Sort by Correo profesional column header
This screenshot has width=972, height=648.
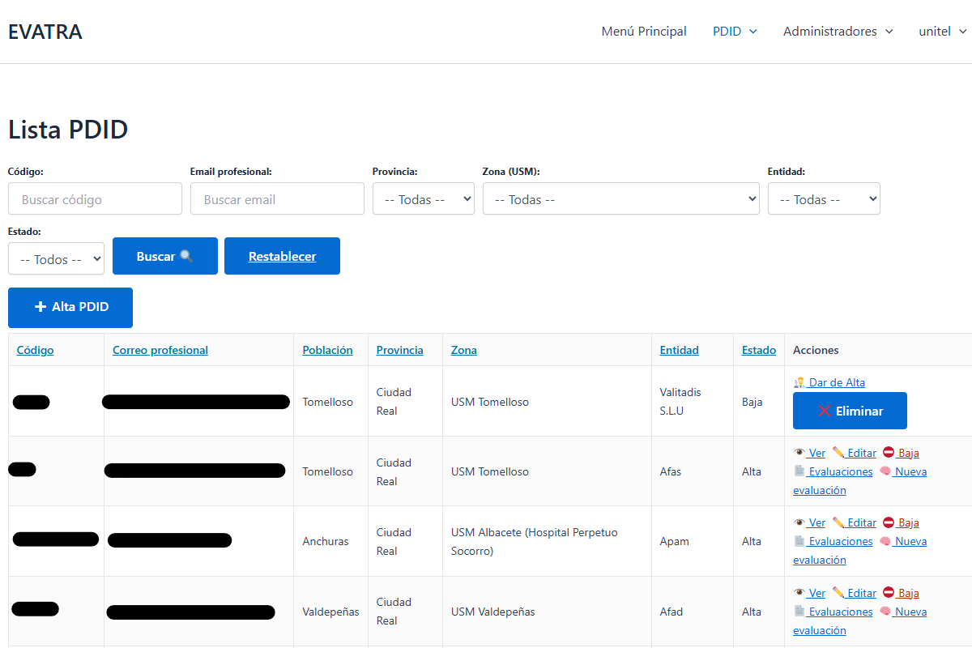click(x=160, y=350)
